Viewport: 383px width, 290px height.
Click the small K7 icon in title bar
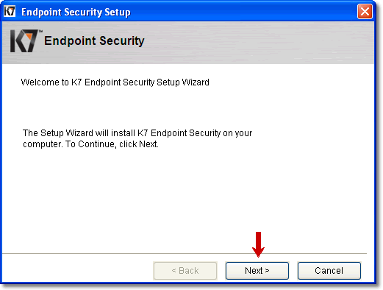(x=10, y=11)
